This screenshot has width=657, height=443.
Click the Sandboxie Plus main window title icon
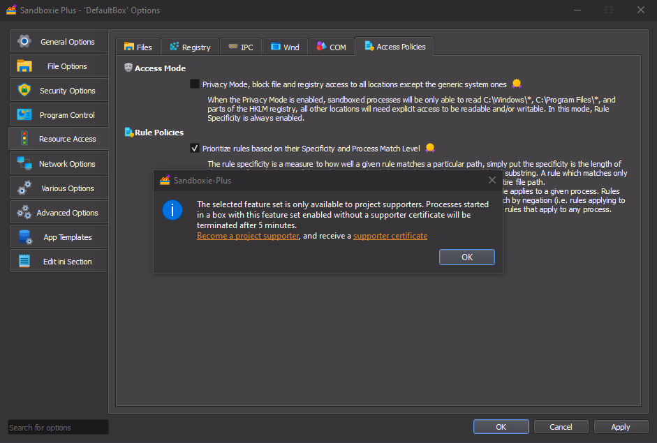pyautogui.click(x=11, y=10)
